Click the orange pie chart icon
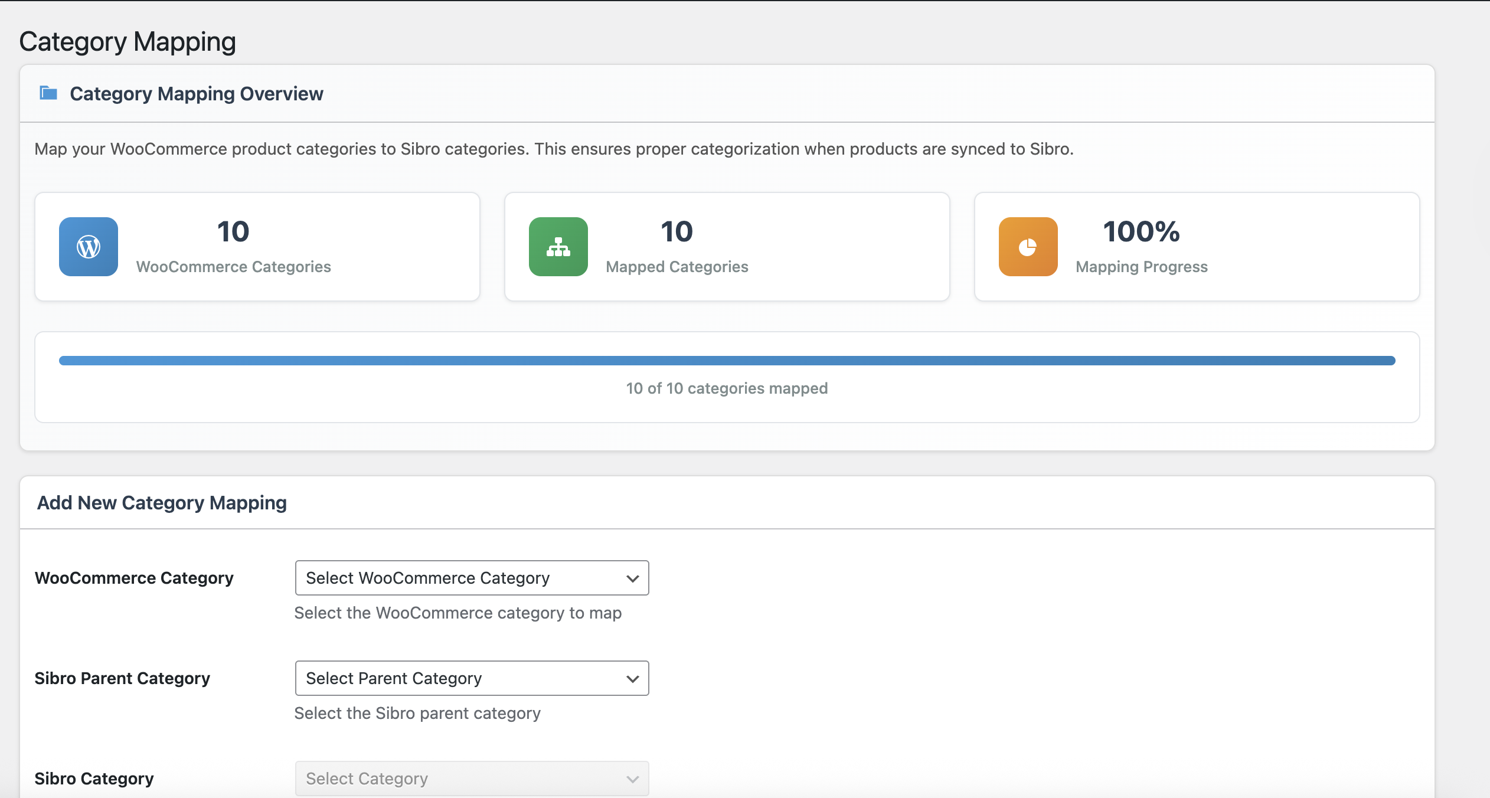This screenshot has width=1490, height=798. 1028,247
